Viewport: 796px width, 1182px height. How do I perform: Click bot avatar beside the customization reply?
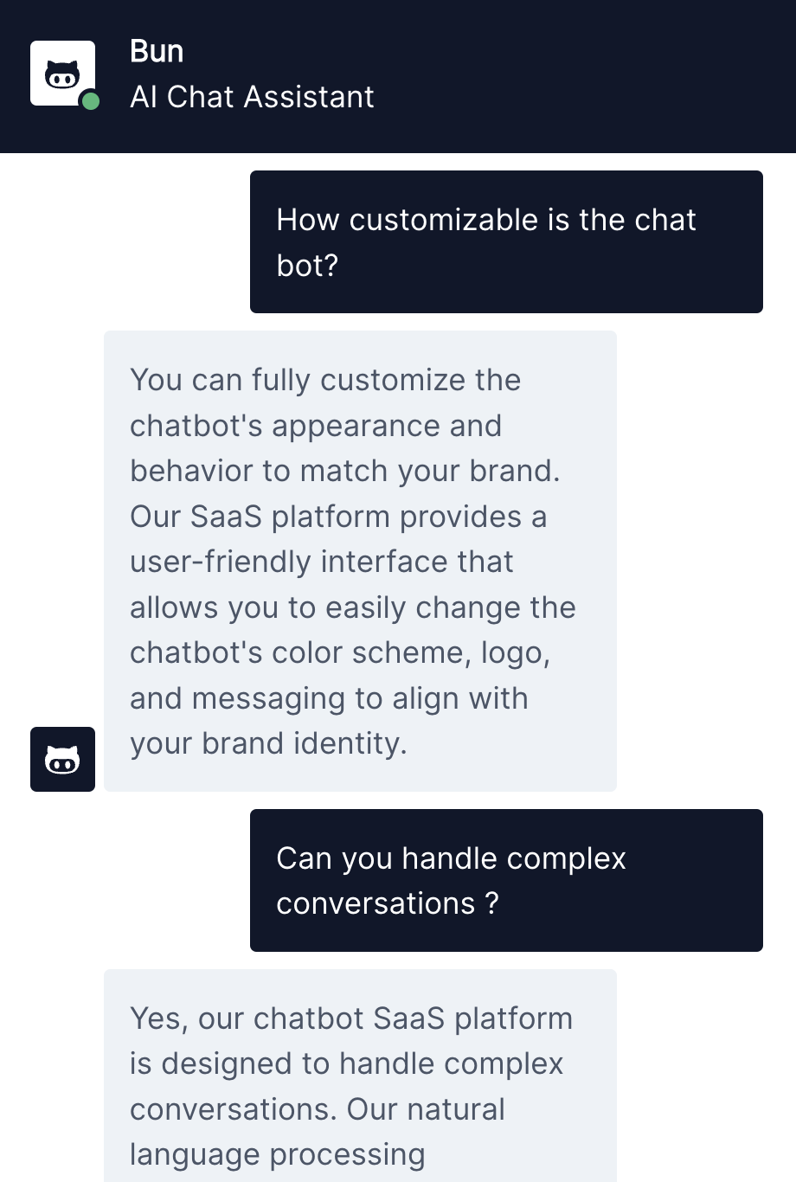[x=62, y=759]
